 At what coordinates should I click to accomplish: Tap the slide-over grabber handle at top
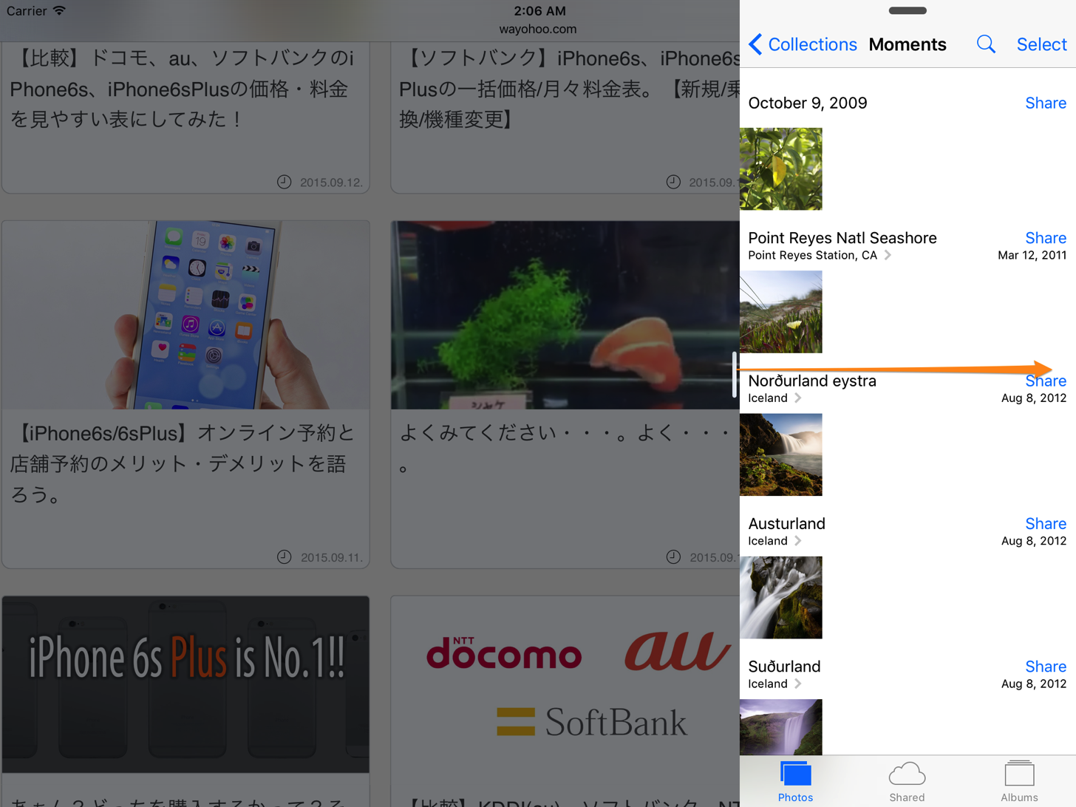[x=908, y=10]
